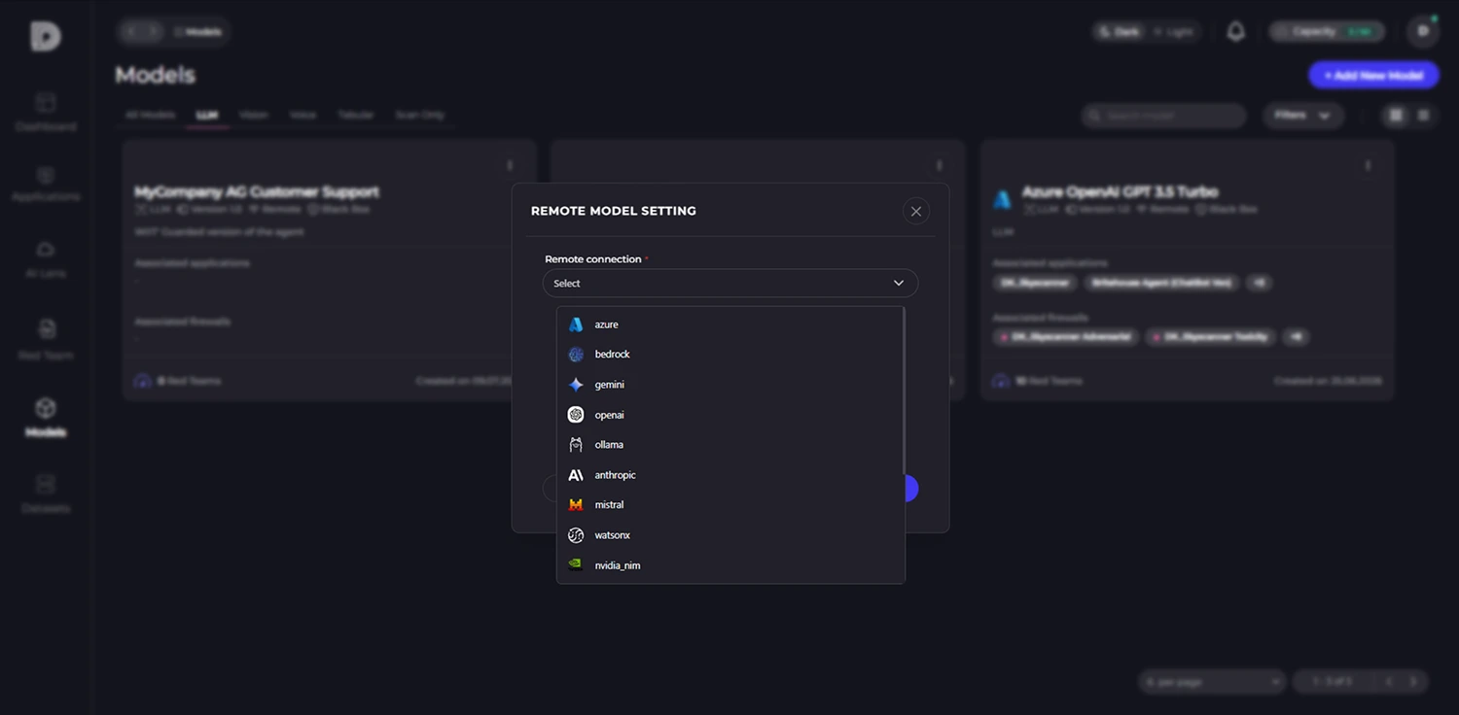Viewport: 1459px width, 715px height.
Task: Select the LLM tab on Models page
Action: pyautogui.click(x=207, y=115)
